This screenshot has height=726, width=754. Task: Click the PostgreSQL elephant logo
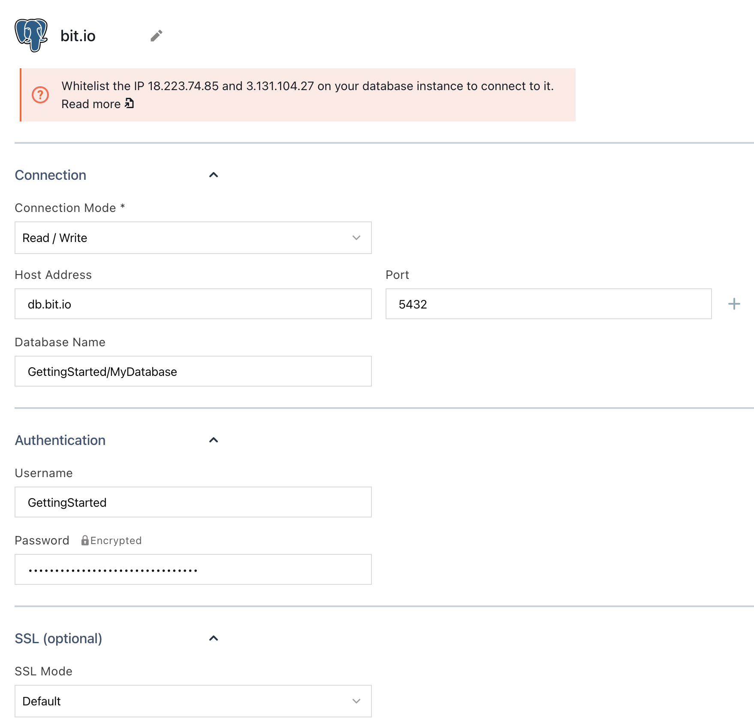coord(31,35)
